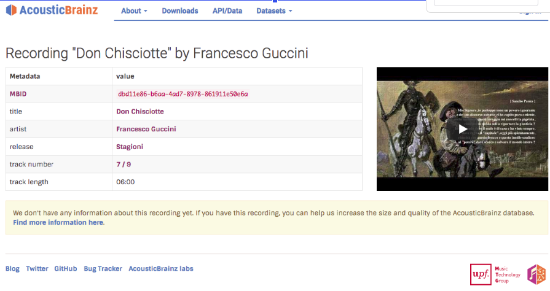Open the Francesco Guccini artist link

[146, 129]
